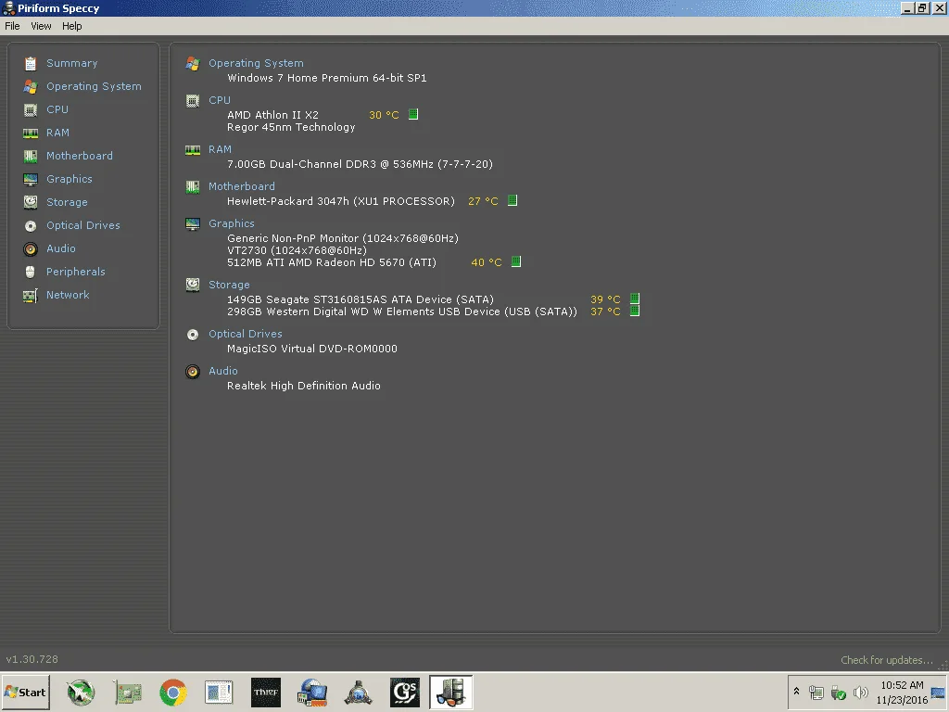949x712 pixels.
Task: Click the Motherboard heading in summary panel
Action: 242,186
